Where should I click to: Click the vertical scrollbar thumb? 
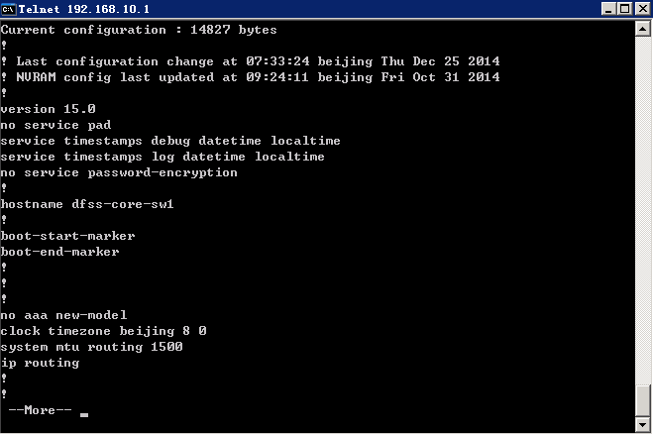click(642, 400)
